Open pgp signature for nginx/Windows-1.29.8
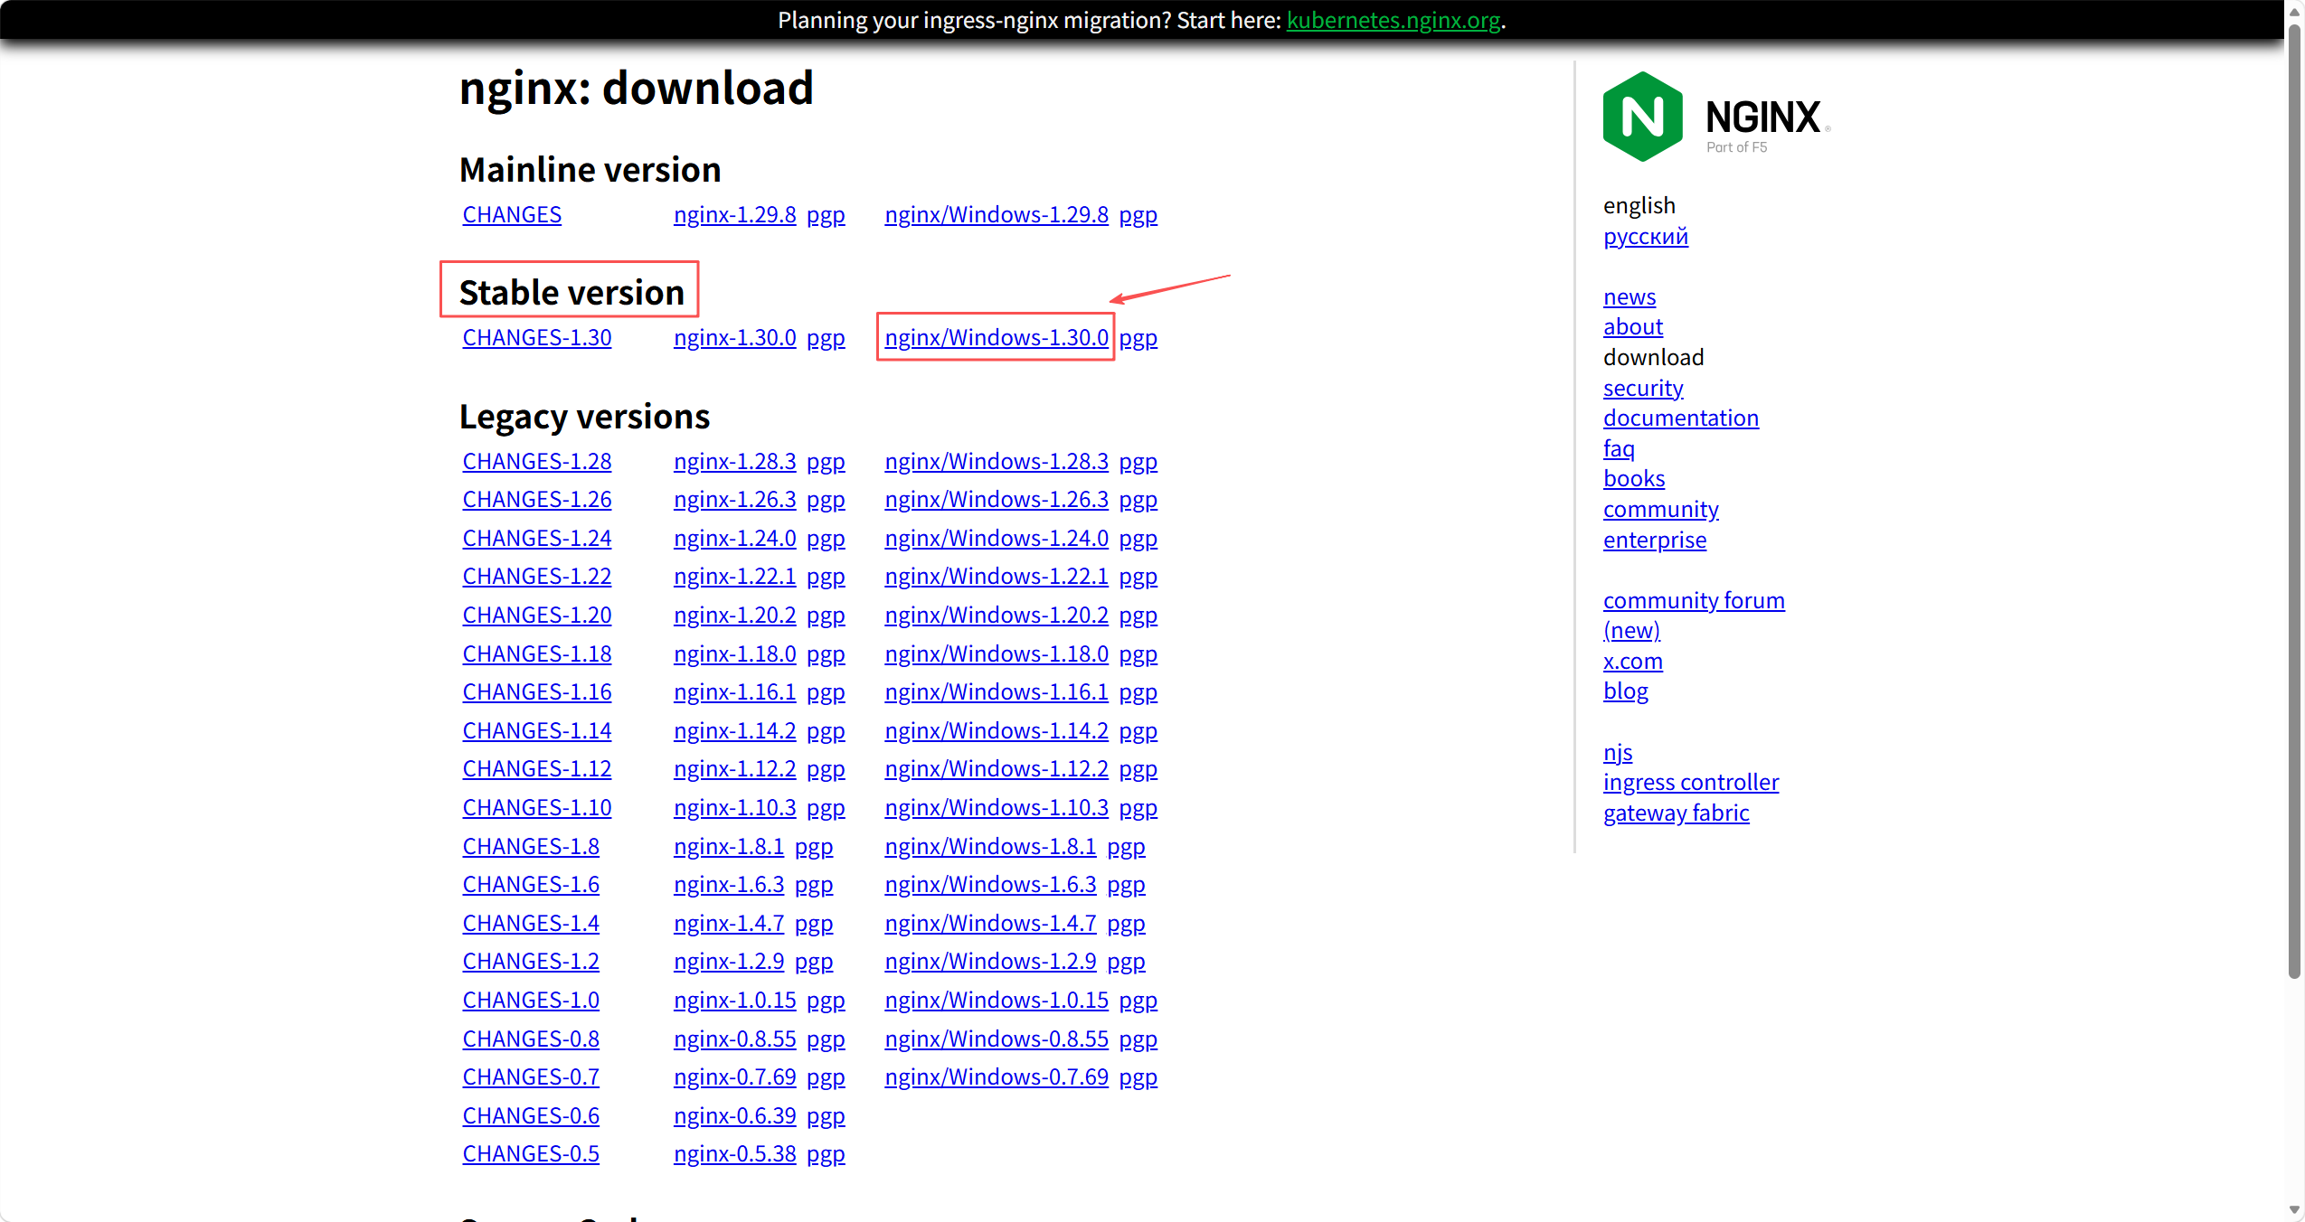Image resolution: width=2305 pixels, height=1222 pixels. pos(1138,214)
